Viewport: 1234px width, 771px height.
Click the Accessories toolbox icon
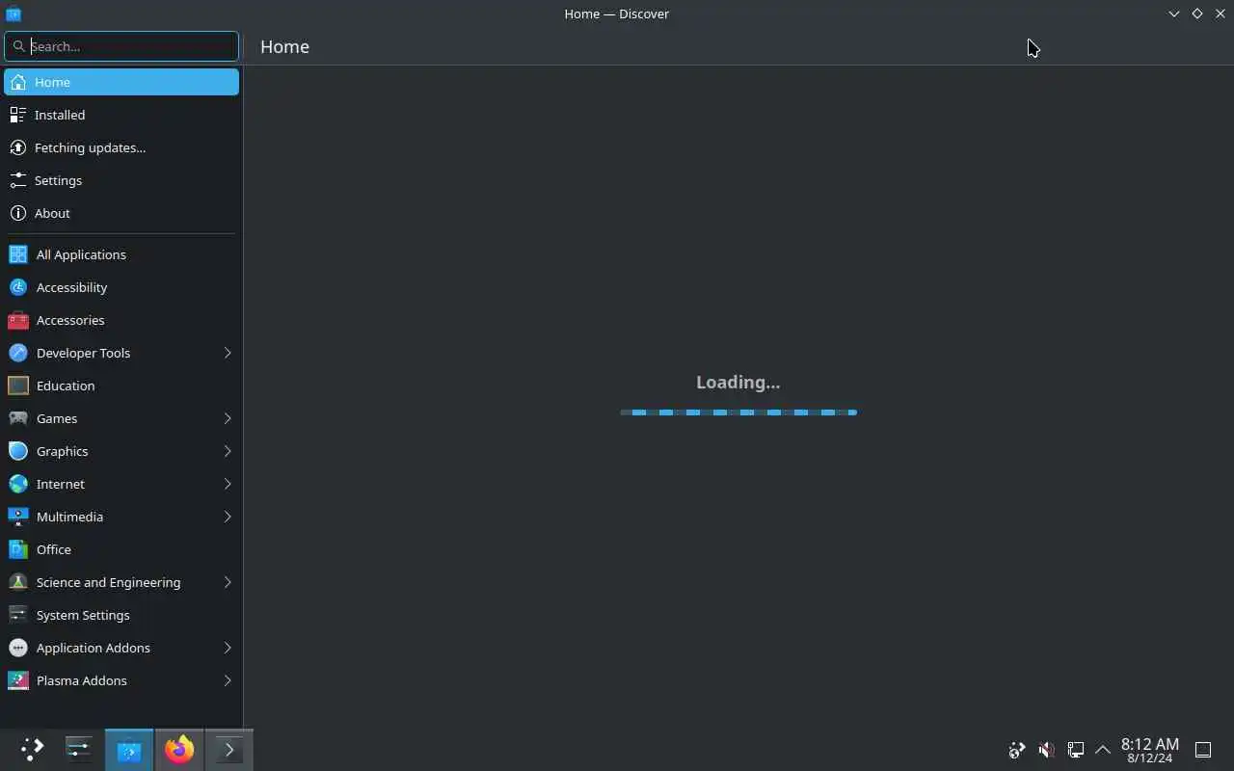18,320
